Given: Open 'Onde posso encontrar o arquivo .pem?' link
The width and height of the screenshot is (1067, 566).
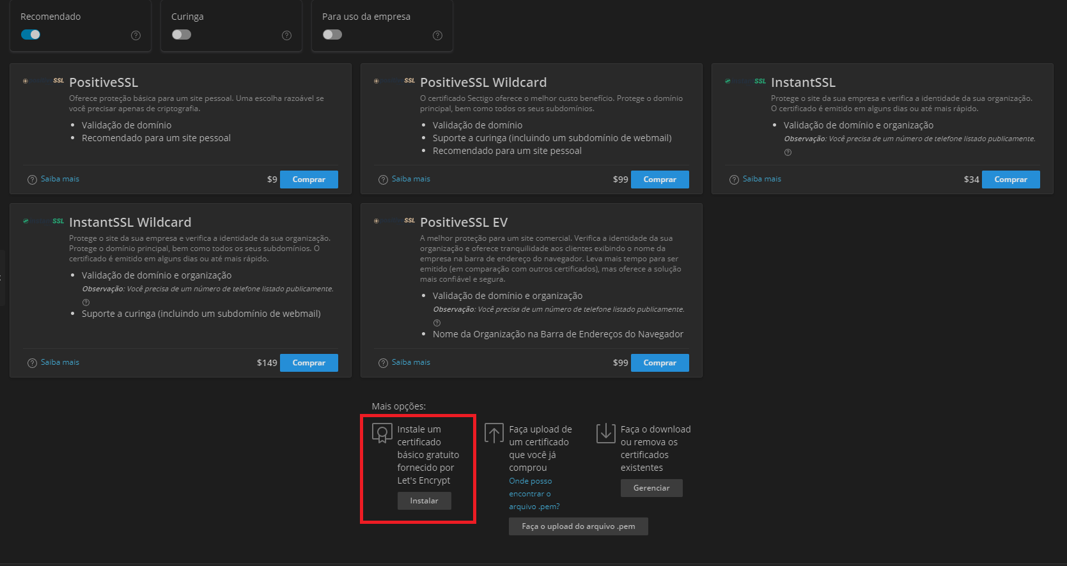Looking at the screenshot, I should pyautogui.click(x=534, y=494).
